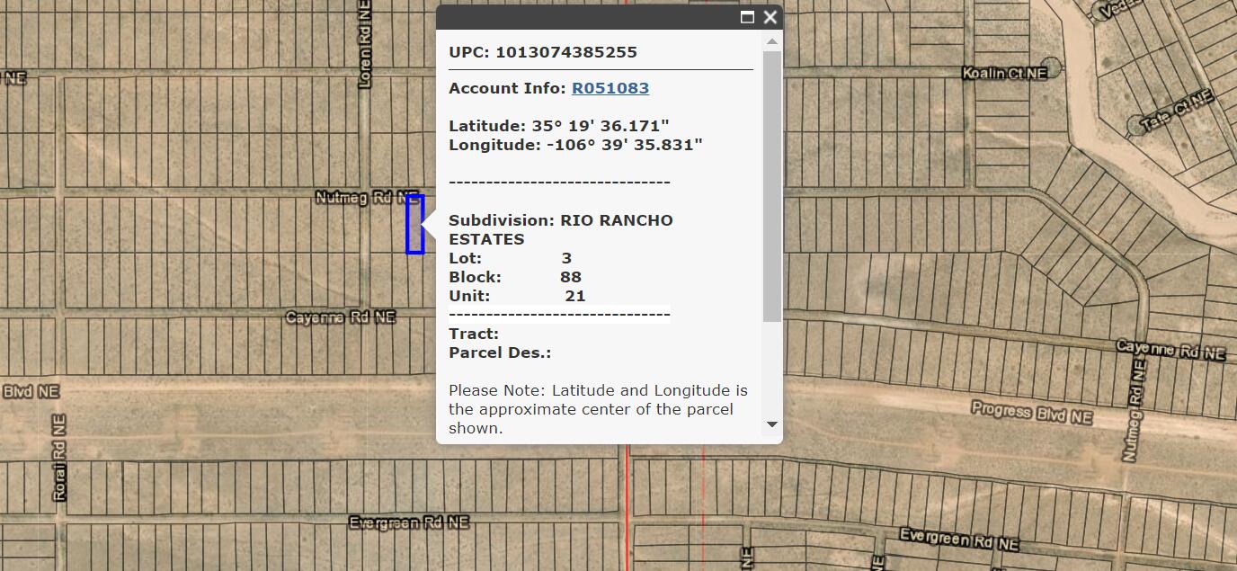Viewport: 1237px width, 571px height.
Task: Click the Progress Blvd NE road label
Action: [1031, 413]
